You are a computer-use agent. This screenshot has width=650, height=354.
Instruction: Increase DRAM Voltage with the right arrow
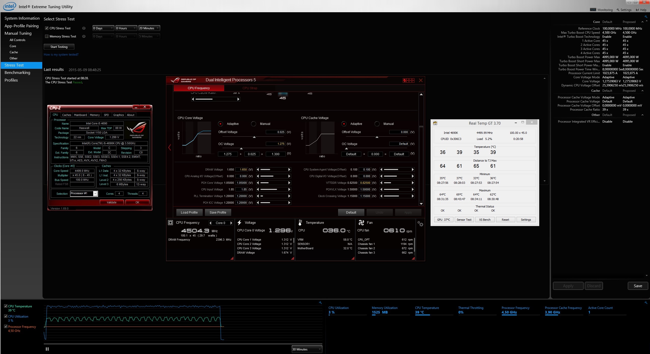pos(289,169)
